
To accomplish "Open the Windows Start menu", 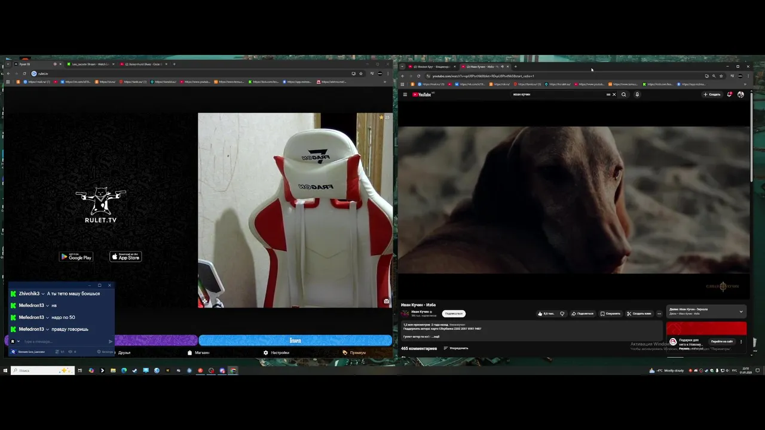I will click(5, 370).
